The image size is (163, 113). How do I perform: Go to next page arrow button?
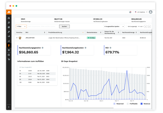coord(149,26)
